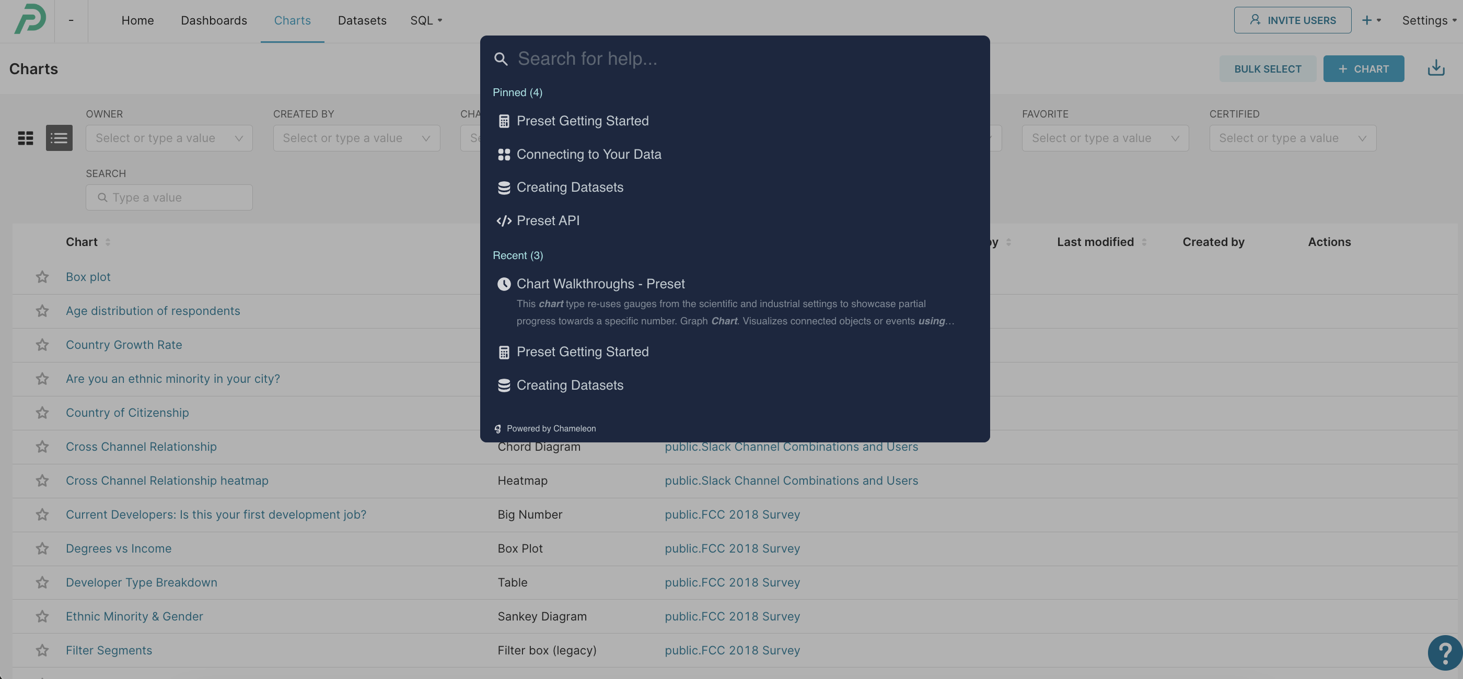Click calculator icon beside recent Preset Getting Started

[x=504, y=352]
